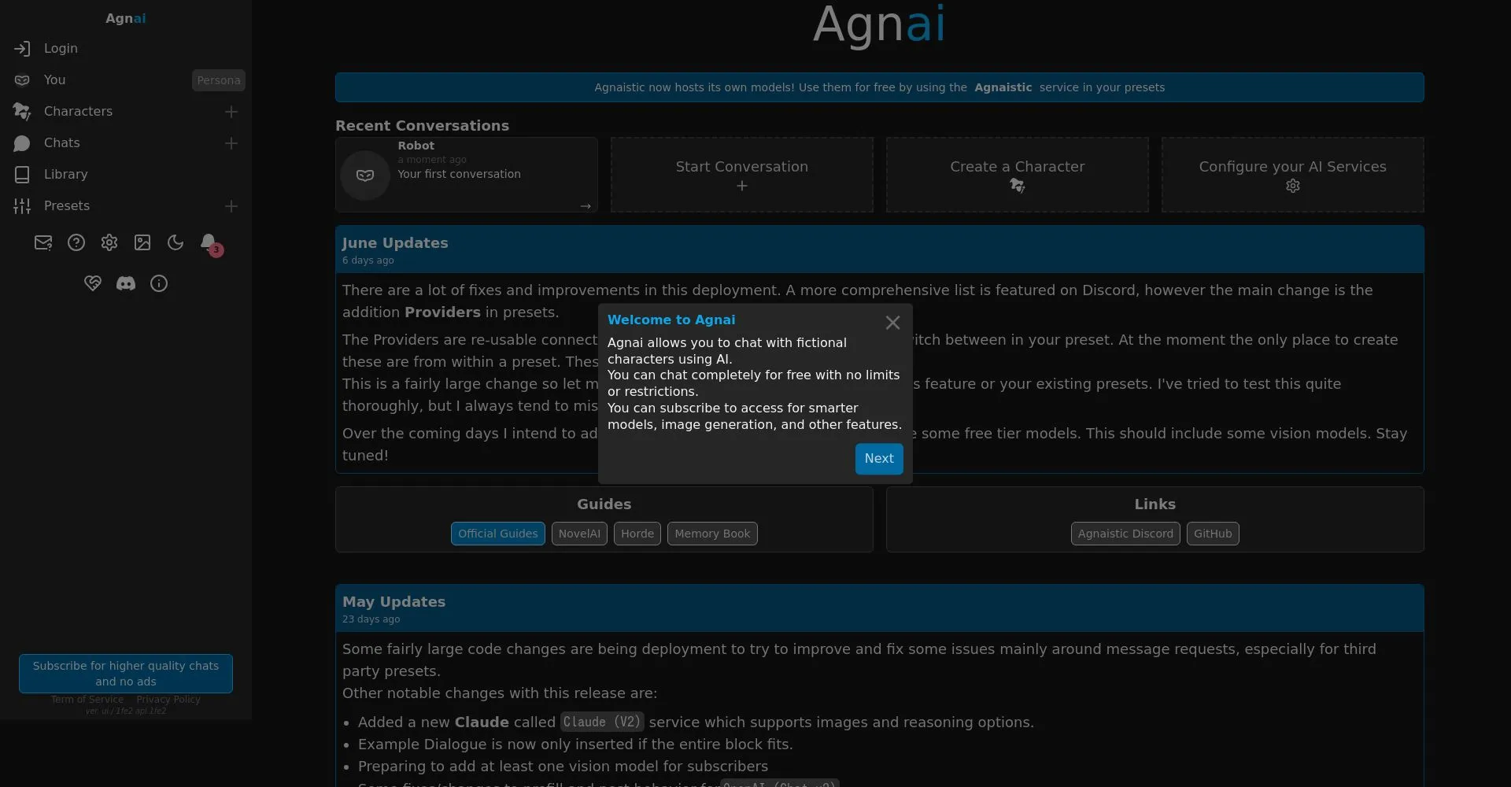Viewport: 1511px width, 787px height.
Task: Open the Privacy Policy link
Action: 168,700
